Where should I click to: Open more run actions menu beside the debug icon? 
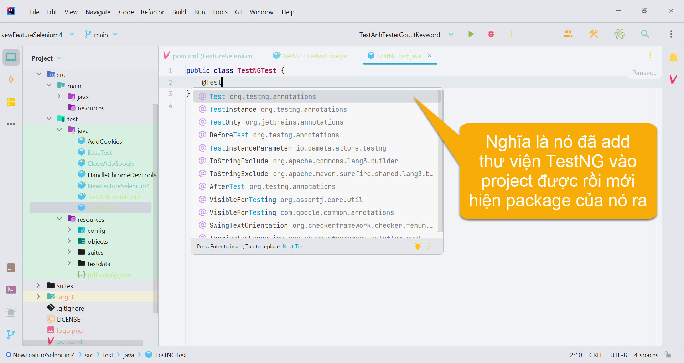coord(511,34)
